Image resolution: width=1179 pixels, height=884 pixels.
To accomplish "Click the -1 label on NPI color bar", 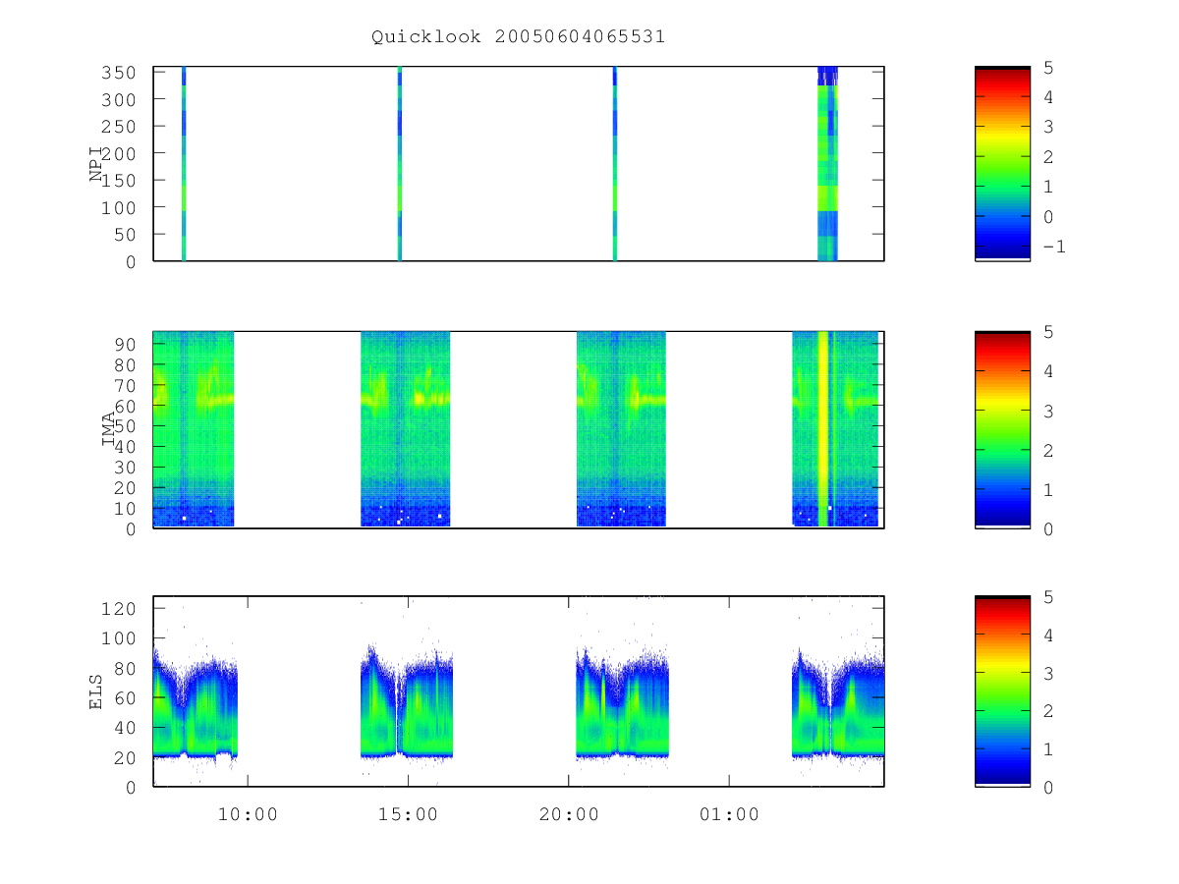I will (1053, 247).
